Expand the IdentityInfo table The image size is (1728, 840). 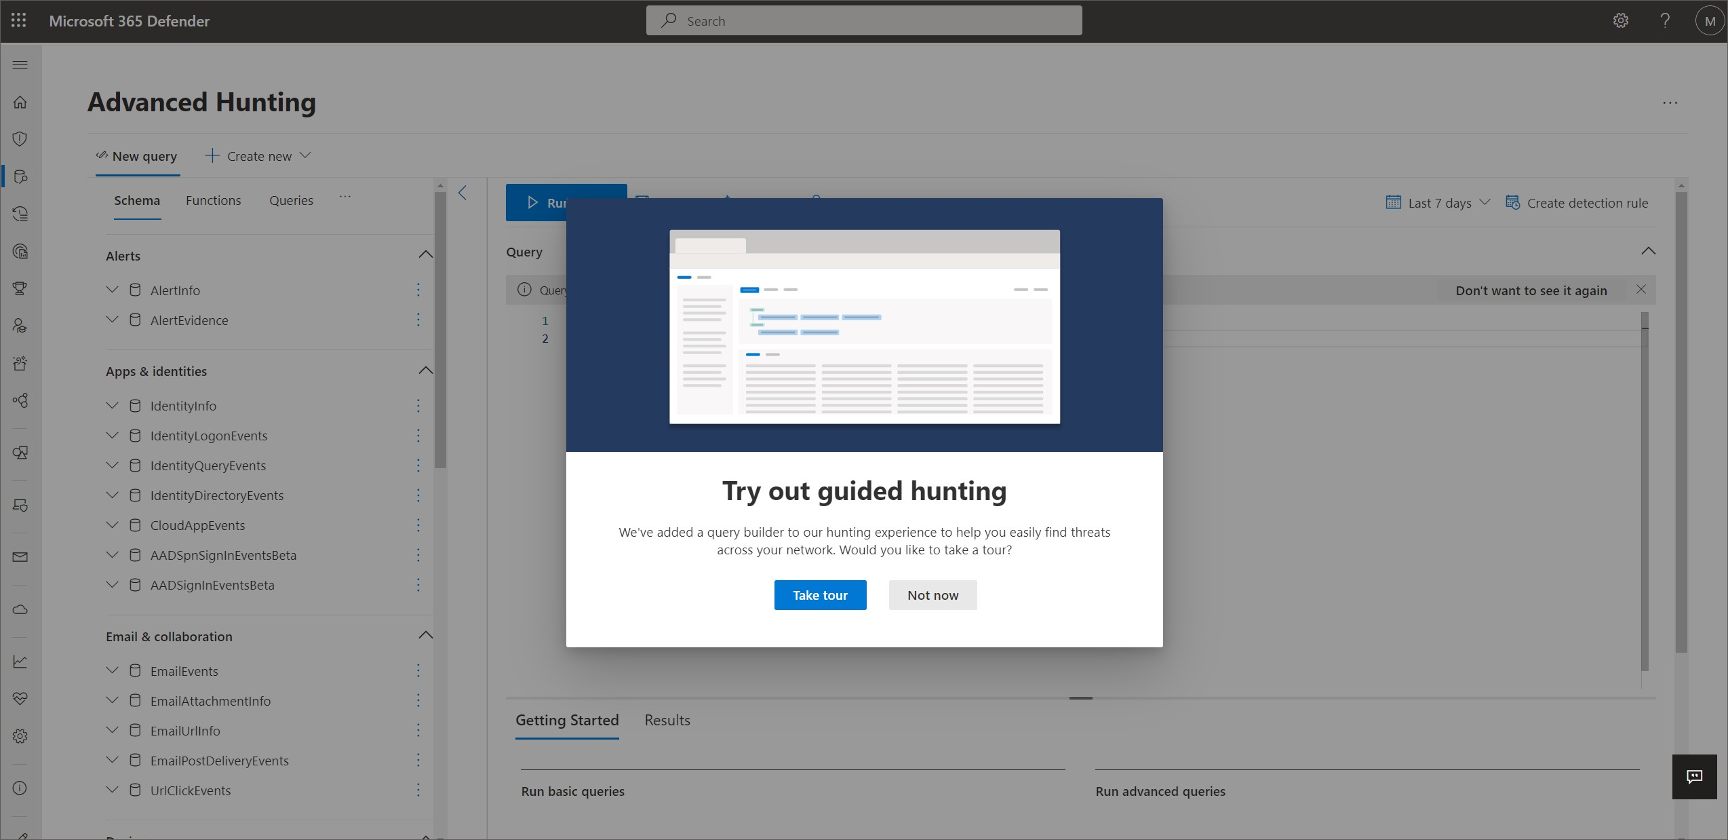coord(113,406)
